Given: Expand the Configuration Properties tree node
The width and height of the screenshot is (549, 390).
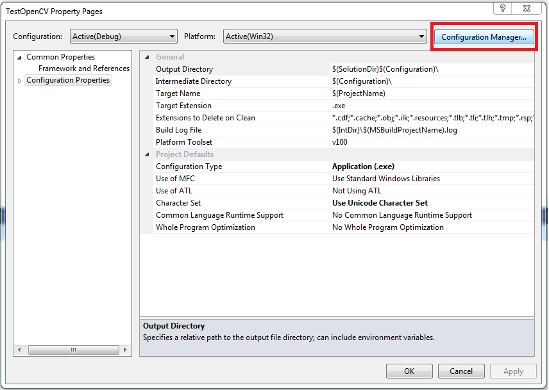Looking at the screenshot, I should click(x=20, y=81).
